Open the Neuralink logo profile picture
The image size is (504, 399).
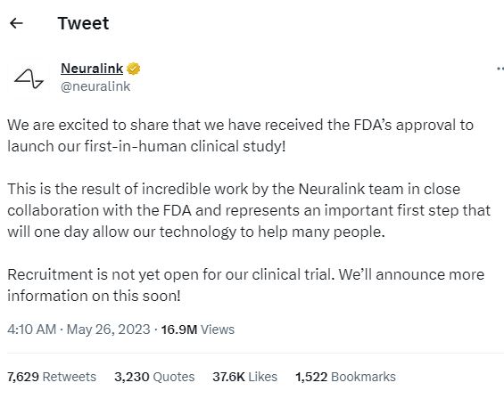pos(29,78)
